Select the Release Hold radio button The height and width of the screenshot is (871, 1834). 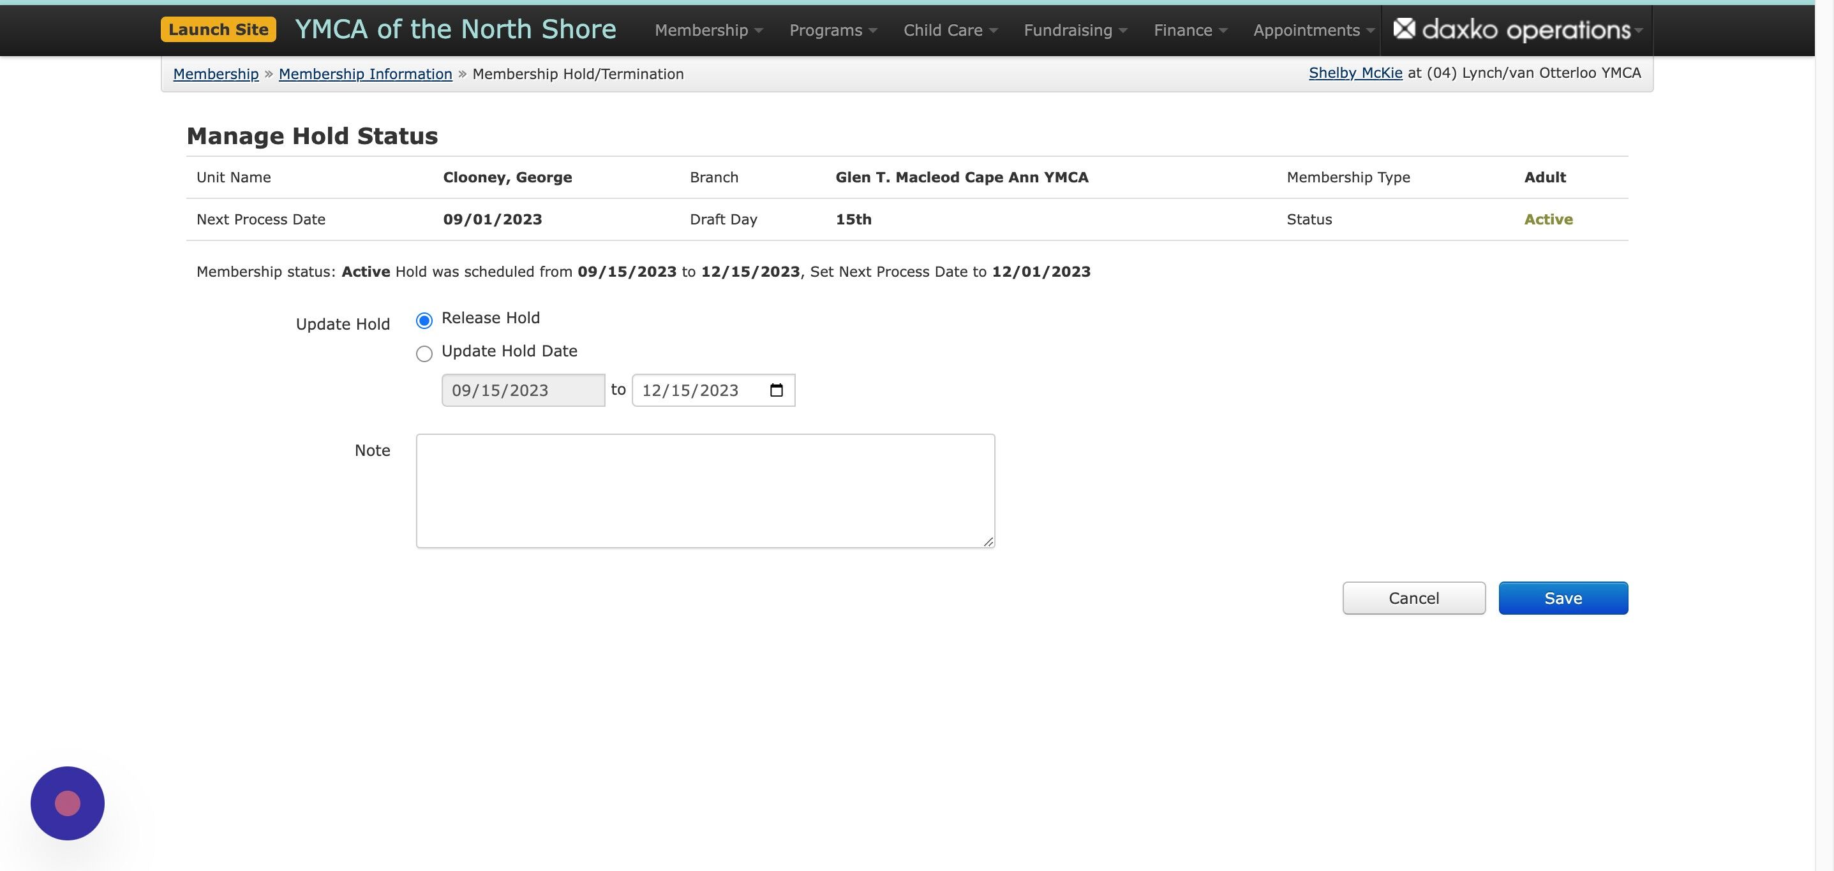424,320
